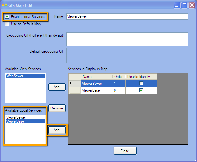Viewport: 197px width, 162px height.
Task: Click the ViewerSewer name cell in grid
Action: click(x=97, y=84)
